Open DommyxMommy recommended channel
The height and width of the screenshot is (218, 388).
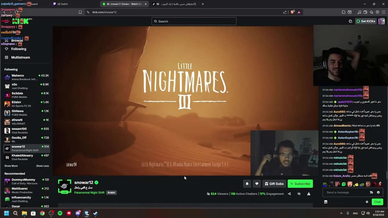(x=27, y=181)
